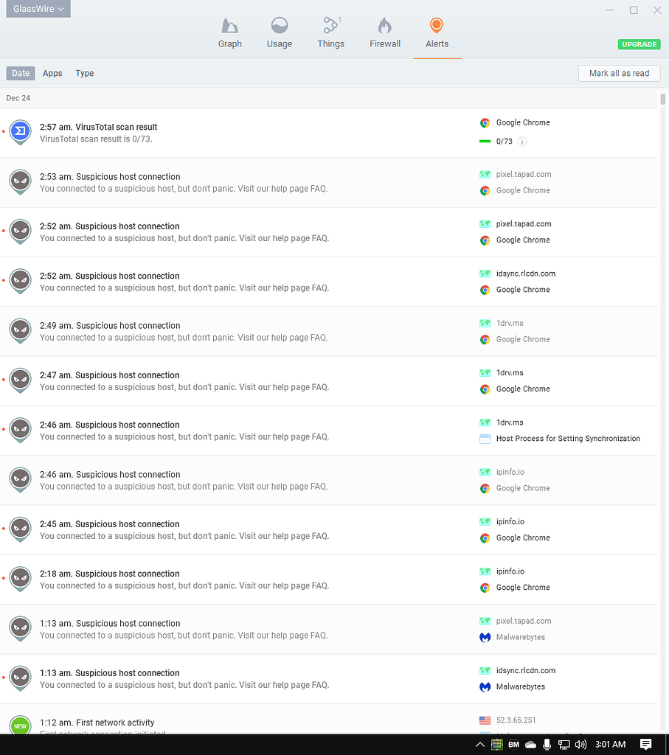
Task: Click suspicious host icon for 2:53 am alert
Action: coord(20,181)
